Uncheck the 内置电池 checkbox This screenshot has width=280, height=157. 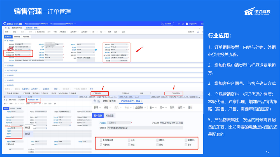click(101, 145)
